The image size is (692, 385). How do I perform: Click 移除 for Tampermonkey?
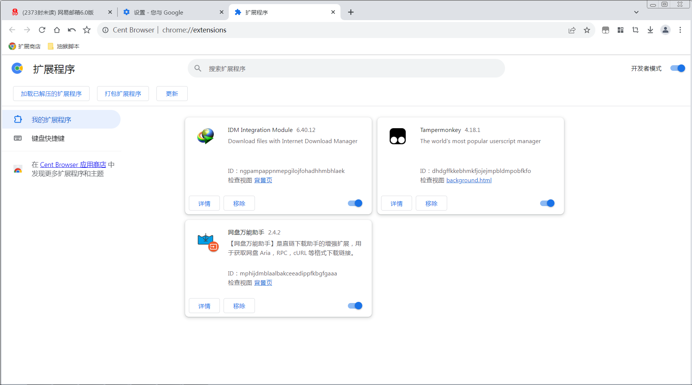pos(431,203)
